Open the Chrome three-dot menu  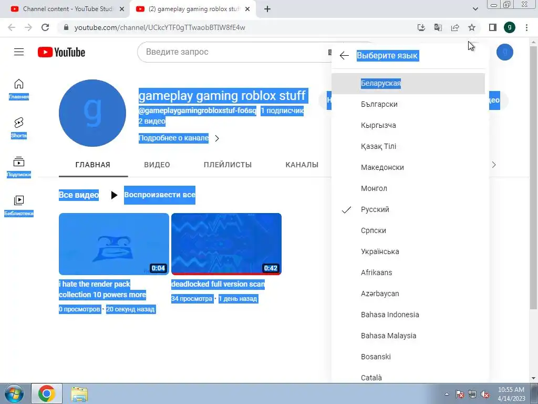[526, 27]
